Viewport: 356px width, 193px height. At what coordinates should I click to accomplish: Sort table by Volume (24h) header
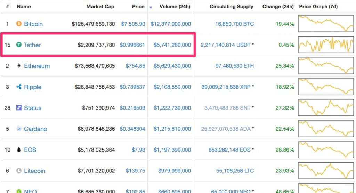tap(175, 7)
